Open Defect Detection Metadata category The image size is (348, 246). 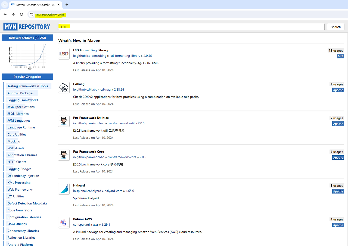click(27, 203)
